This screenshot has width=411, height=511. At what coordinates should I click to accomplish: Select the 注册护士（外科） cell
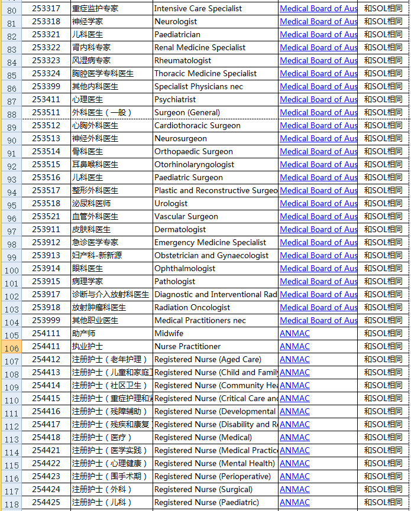pos(112,489)
